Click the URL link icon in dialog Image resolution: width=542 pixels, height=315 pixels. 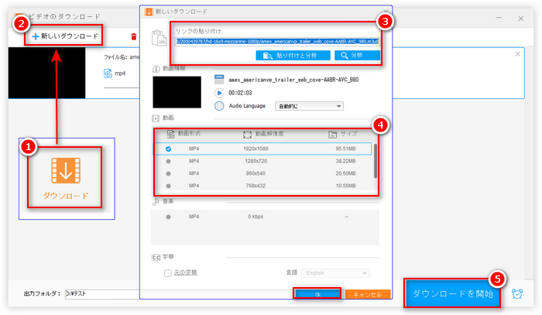(x=160, y=36)
